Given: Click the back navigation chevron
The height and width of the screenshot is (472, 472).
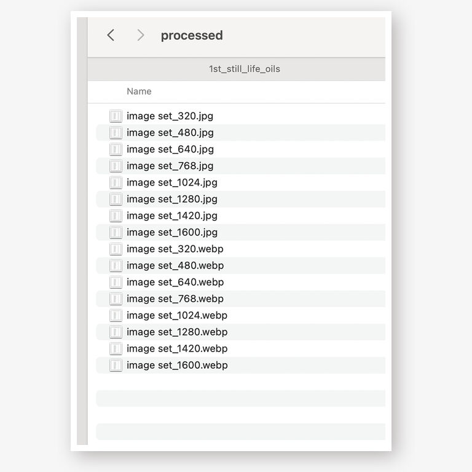Looking at the screenshot, I should (x=111, y=35).
